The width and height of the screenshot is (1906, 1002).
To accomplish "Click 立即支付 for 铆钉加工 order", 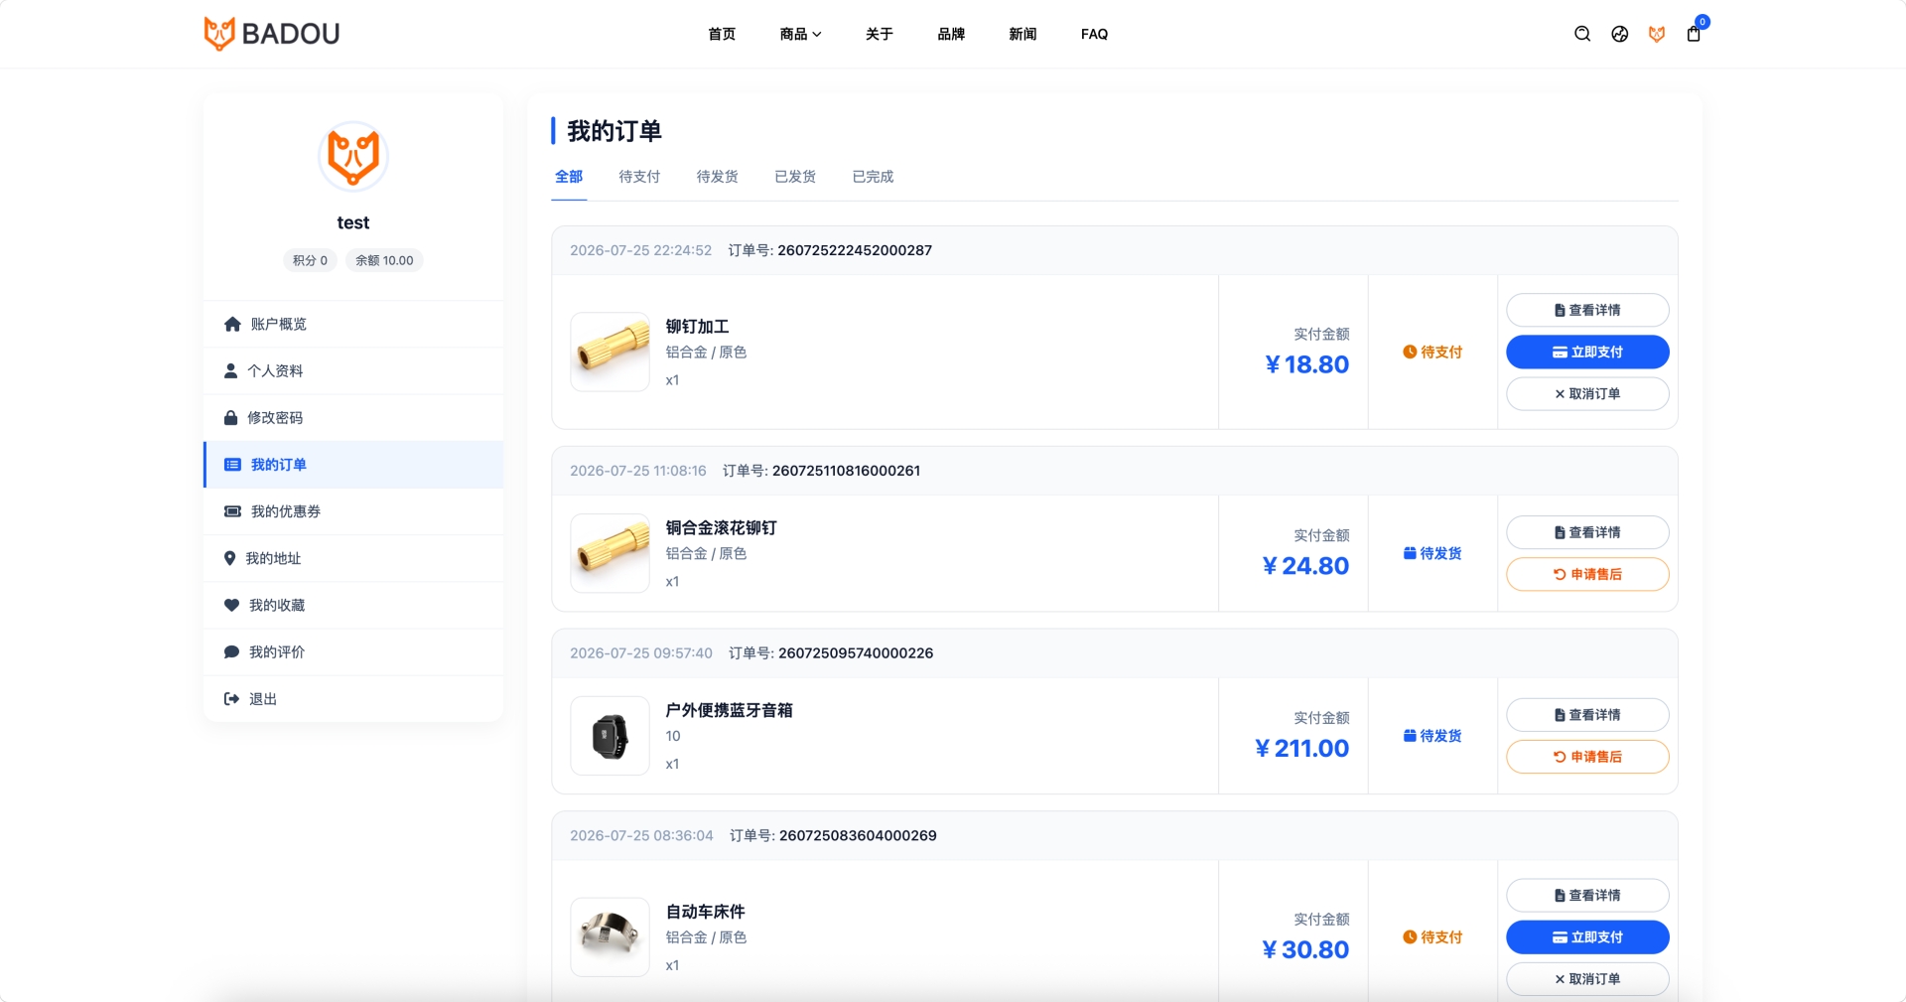I will (x=1587, y=352).
